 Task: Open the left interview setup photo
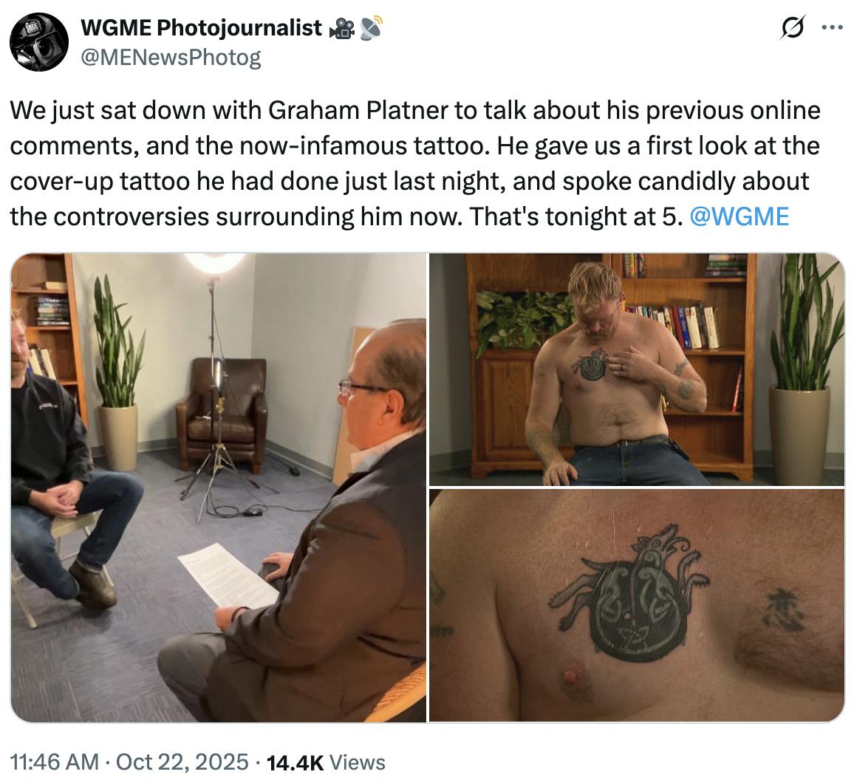[x=219, y=487]
